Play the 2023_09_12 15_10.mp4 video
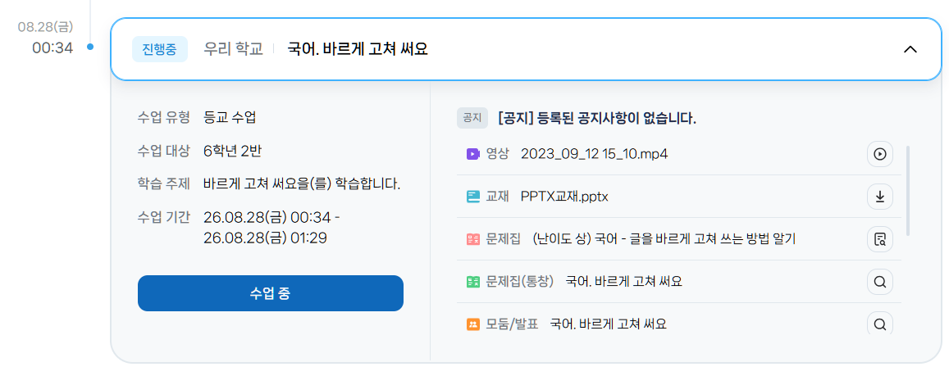The width and height of the screenshot is (949, 376). coord(879,154)
